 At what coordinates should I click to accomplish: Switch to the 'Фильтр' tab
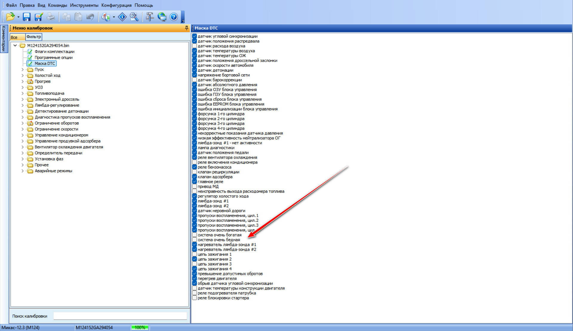(34, 37)
